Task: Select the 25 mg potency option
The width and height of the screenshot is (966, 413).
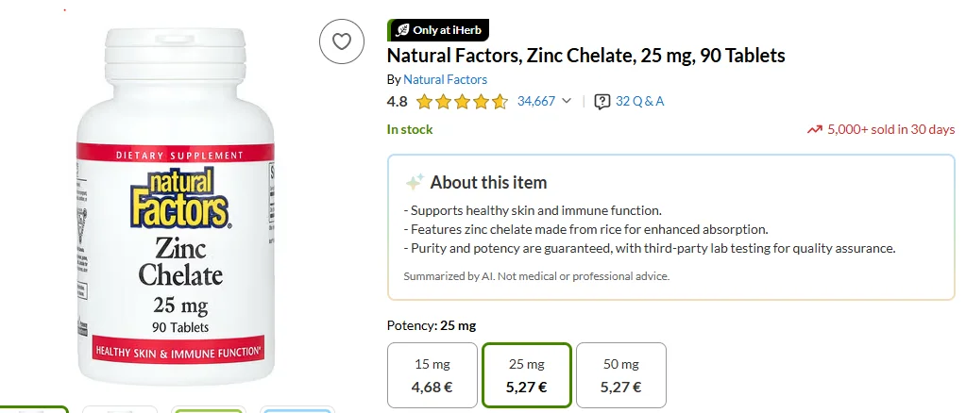Action: click(527, 374)
